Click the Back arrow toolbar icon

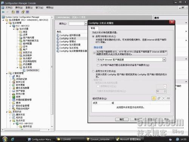pos(3,12)
